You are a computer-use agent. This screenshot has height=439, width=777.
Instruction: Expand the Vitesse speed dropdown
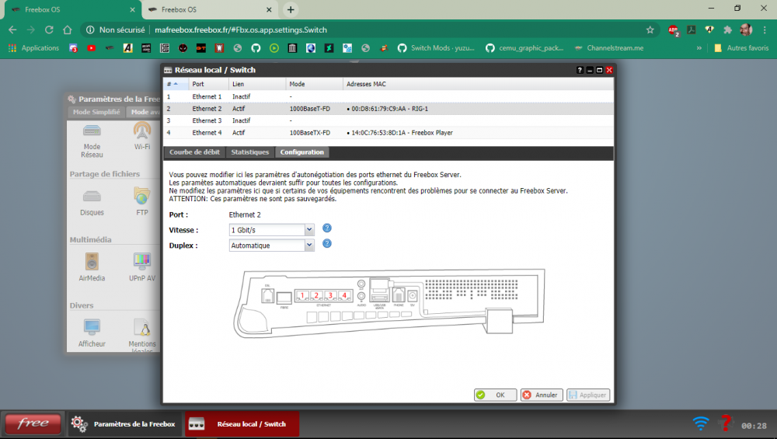(x=309, y=230)
